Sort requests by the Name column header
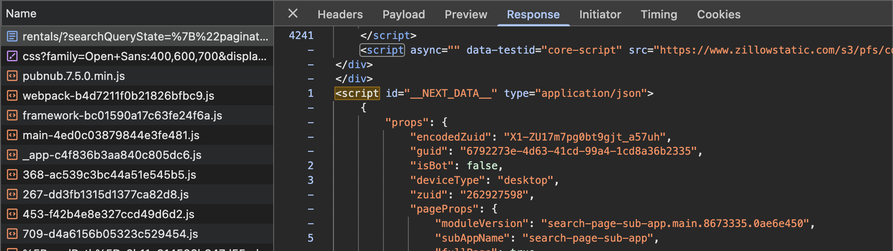The image size is (893, 251). (x=21, y=14)
